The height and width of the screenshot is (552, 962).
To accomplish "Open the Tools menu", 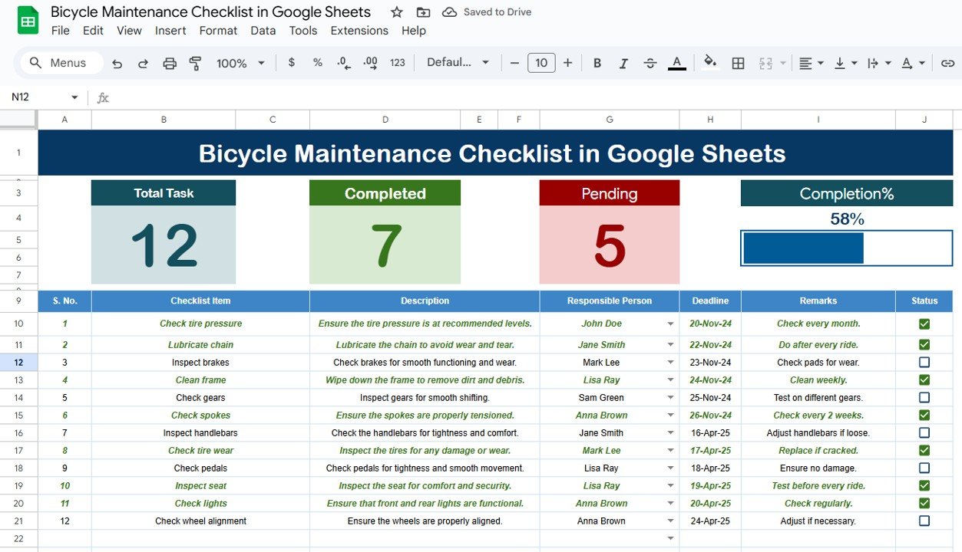I will 302,31.
